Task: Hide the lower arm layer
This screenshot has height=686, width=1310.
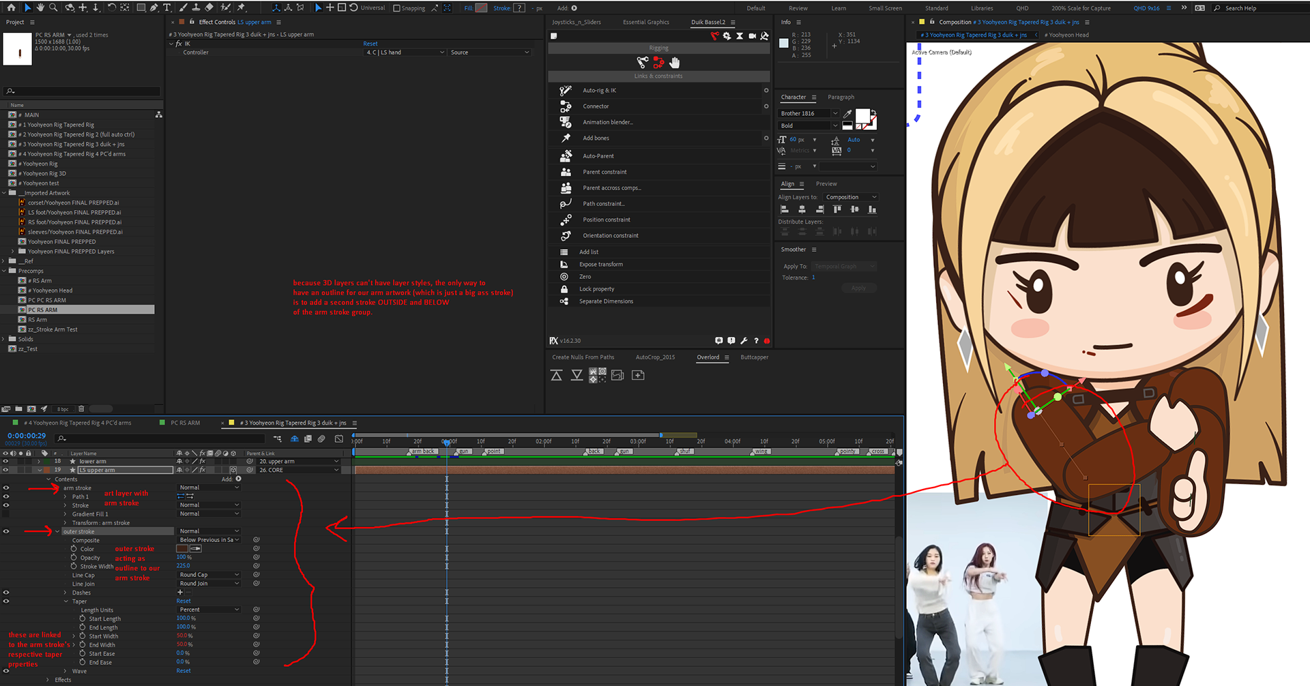Action: coord(6,461)
